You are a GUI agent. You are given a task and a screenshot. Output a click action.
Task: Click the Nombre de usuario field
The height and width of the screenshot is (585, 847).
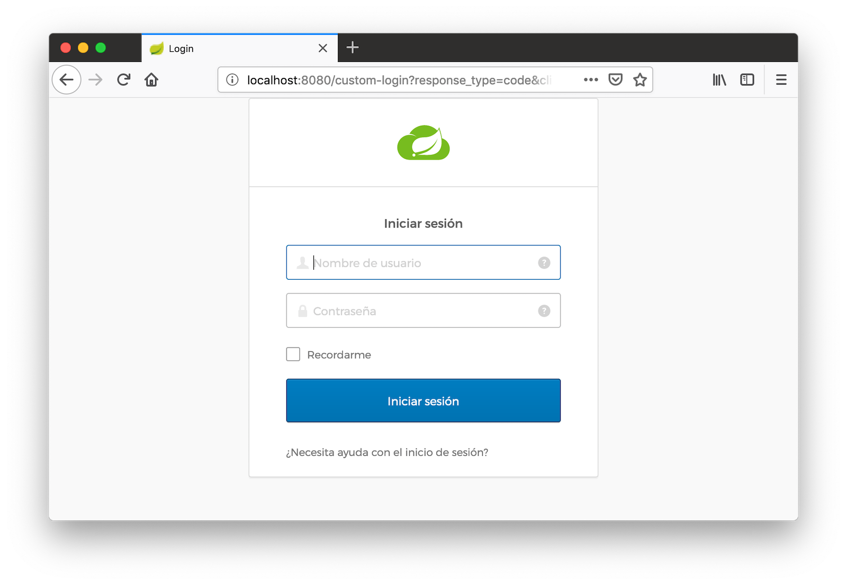point(418,263)
